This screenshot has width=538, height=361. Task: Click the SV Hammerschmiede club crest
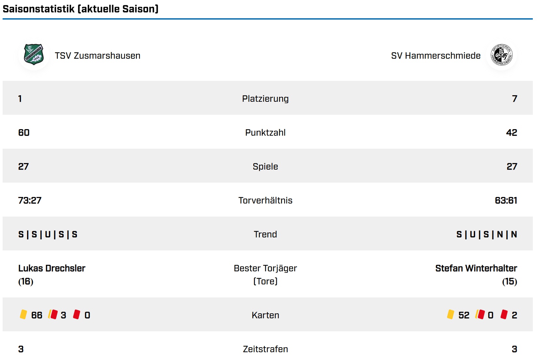(x=501, y=55)
